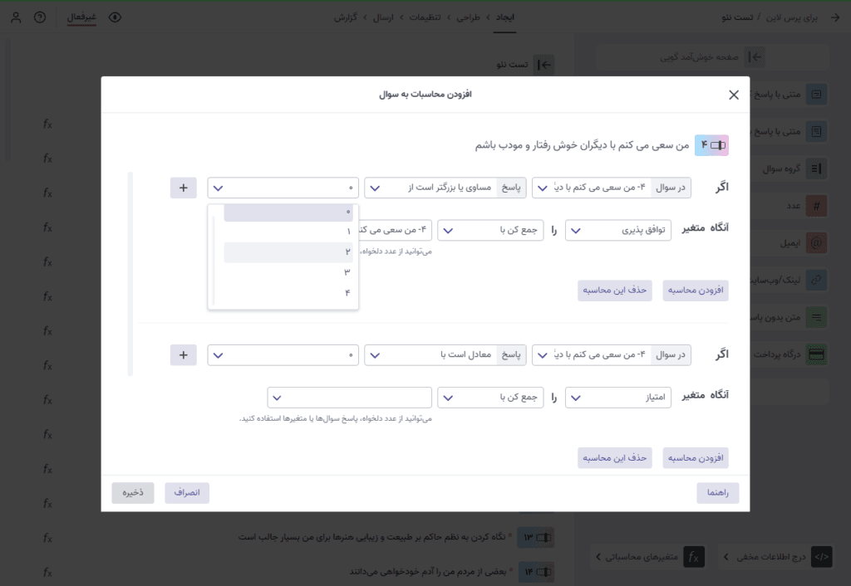Open برای پرس لاین breadcrumb link

(792, 17)
